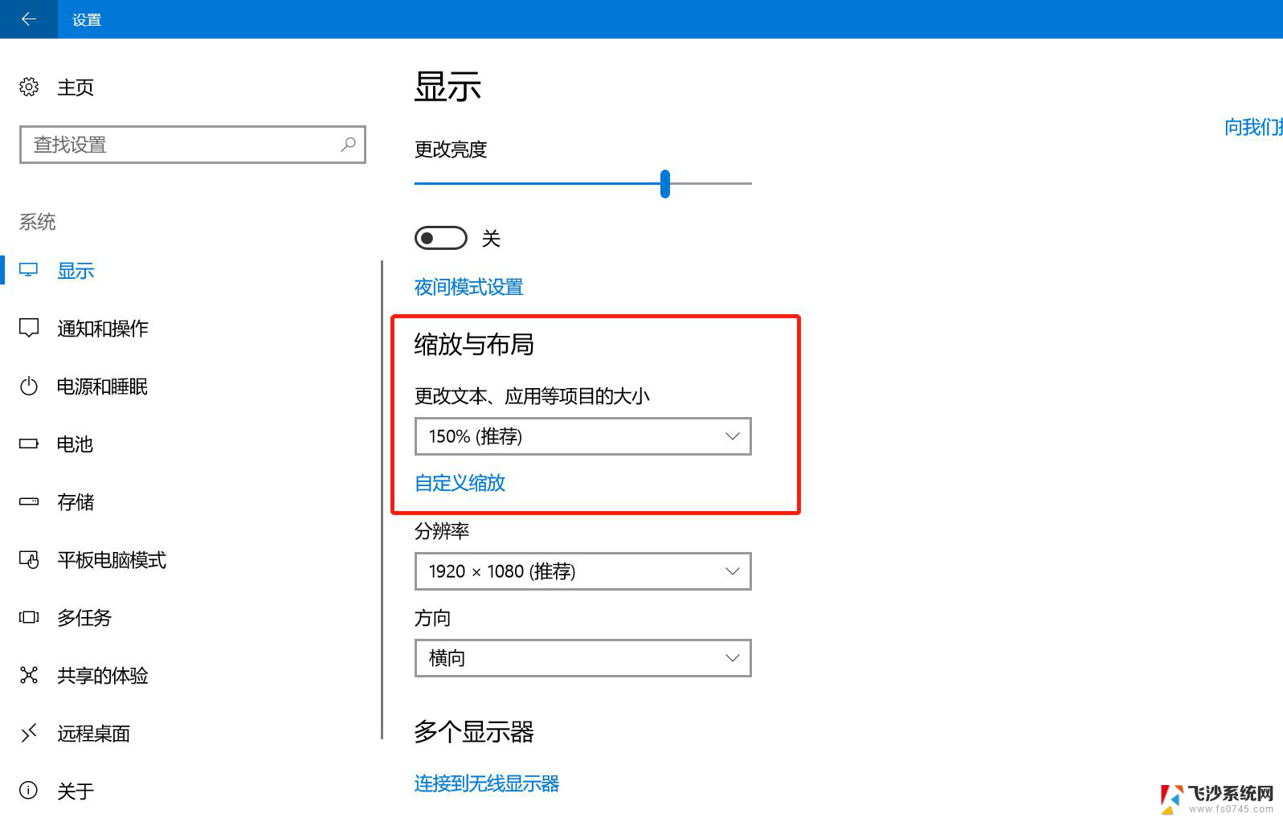Select 远程桌面 in the sidebar

[94, 733]
